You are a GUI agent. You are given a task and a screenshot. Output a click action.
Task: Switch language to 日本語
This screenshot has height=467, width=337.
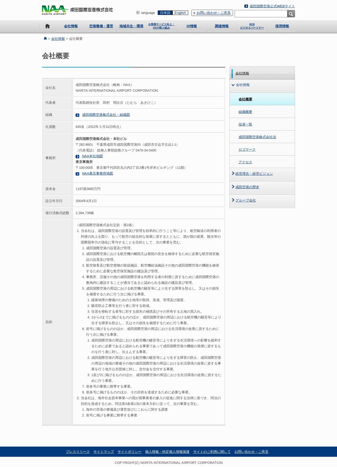point(165,13)
